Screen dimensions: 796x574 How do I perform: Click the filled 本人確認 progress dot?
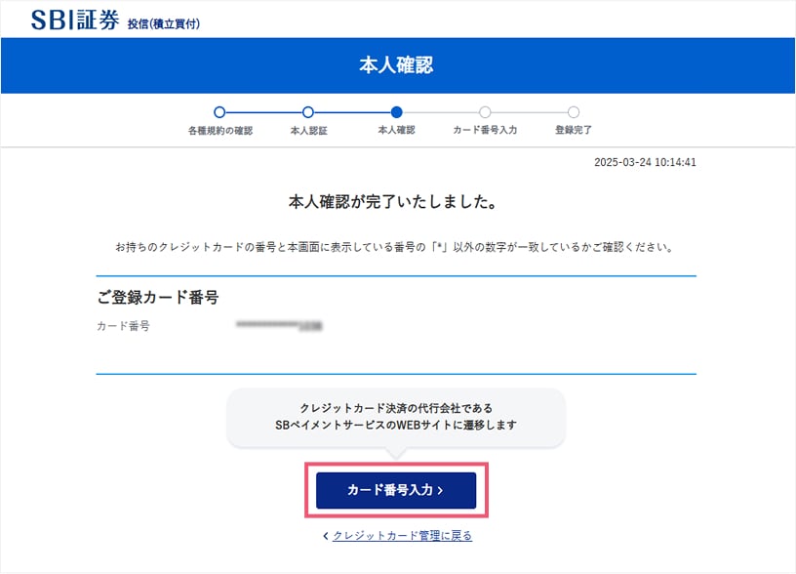(x=397, y=112)
